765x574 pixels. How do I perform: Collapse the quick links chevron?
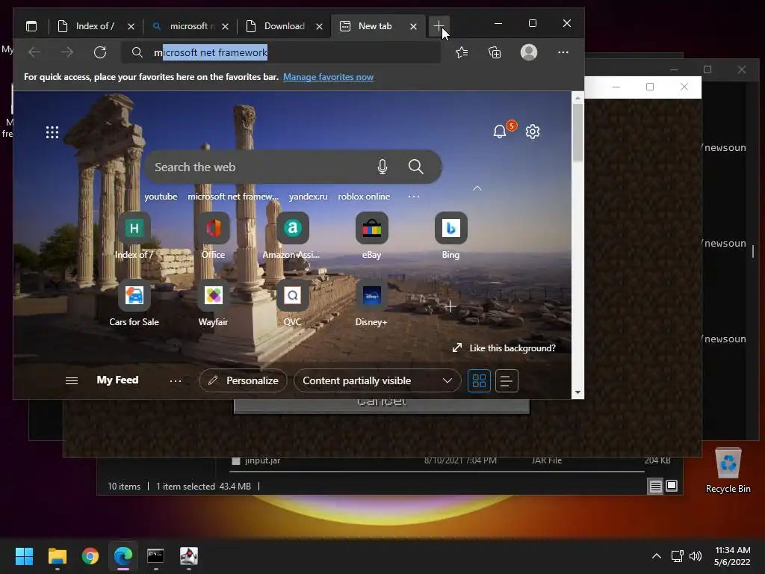click(477, 188)
